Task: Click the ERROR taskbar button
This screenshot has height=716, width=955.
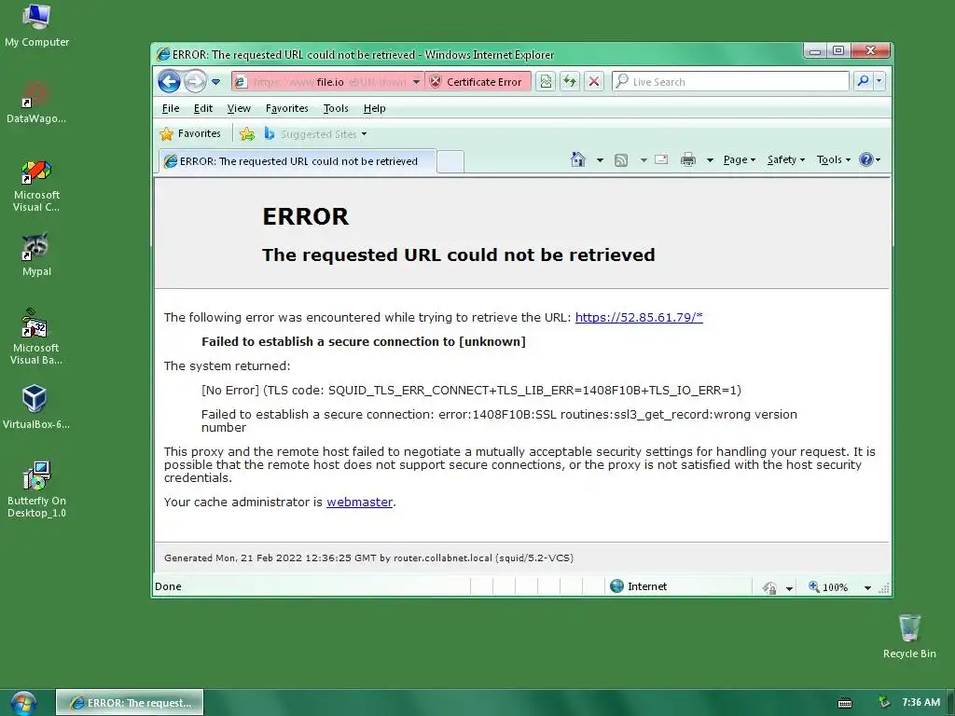Action: point(130,703)
